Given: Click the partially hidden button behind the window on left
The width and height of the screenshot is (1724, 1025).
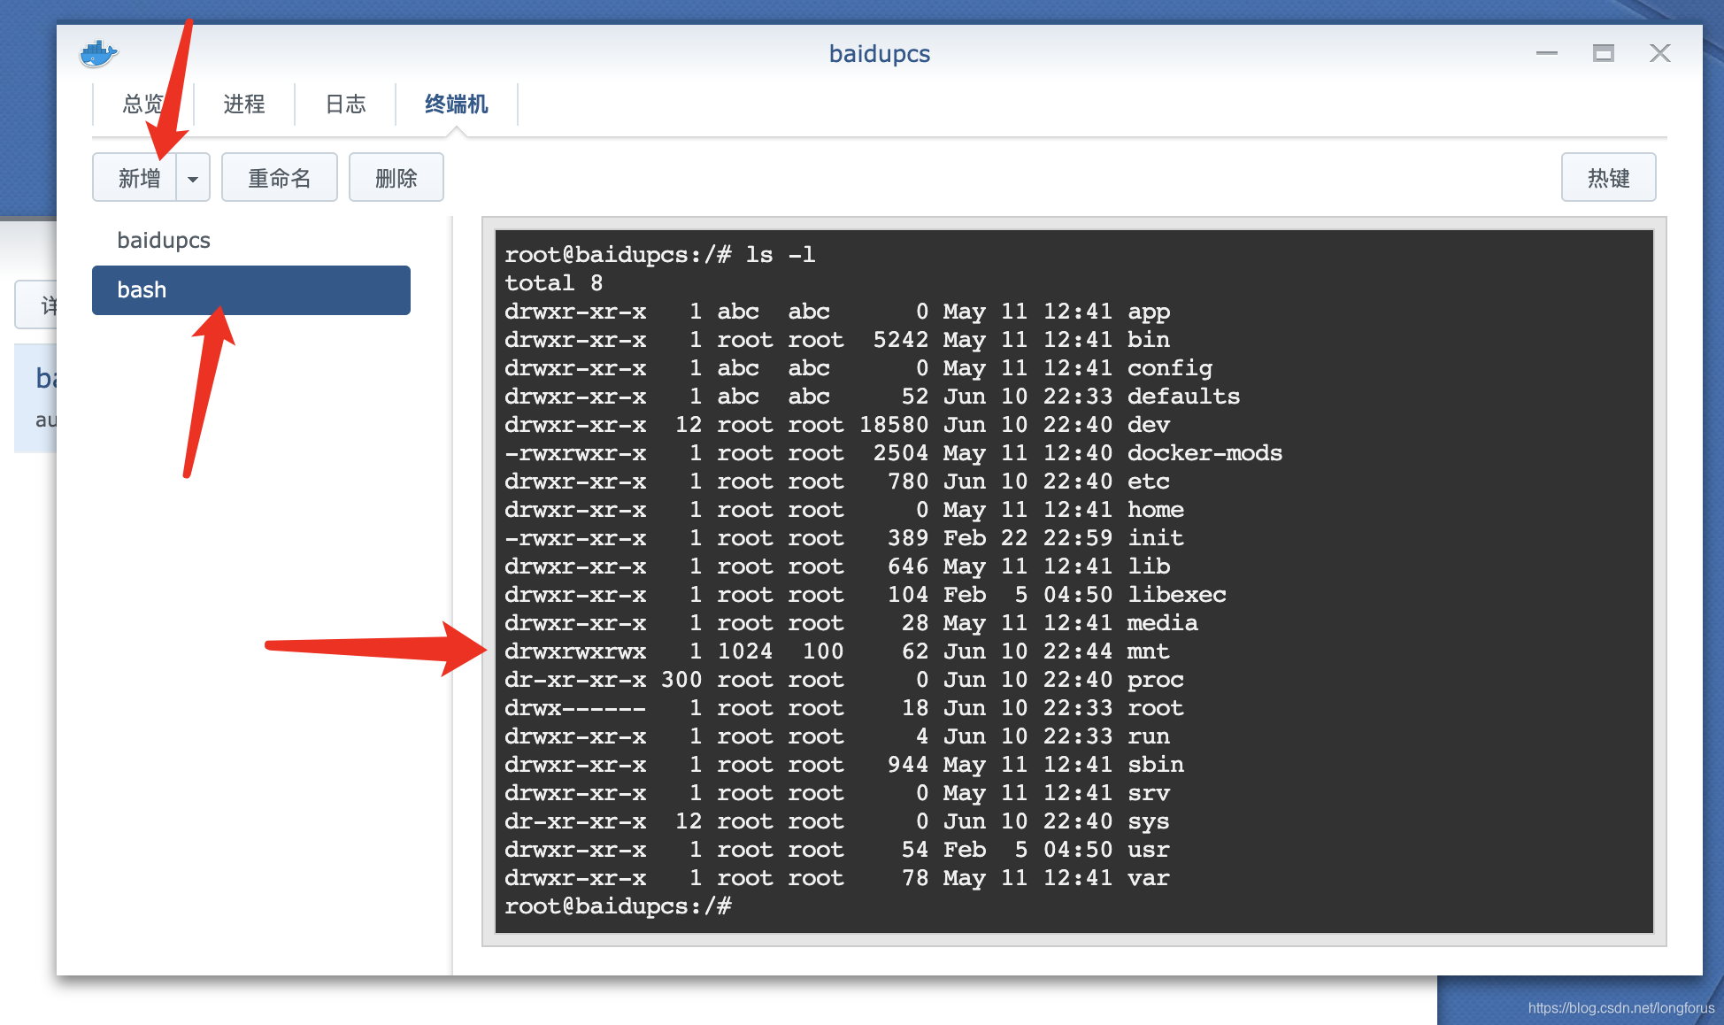Looking at the screenshot, I should click(37, 305).
